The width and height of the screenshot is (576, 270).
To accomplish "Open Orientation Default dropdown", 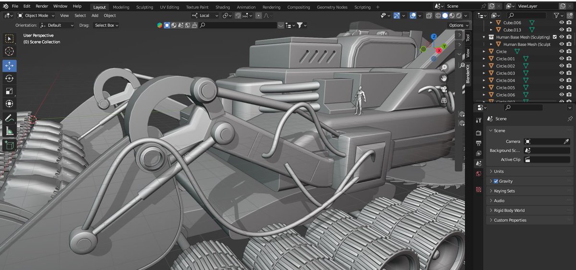I will click(57, 25).
